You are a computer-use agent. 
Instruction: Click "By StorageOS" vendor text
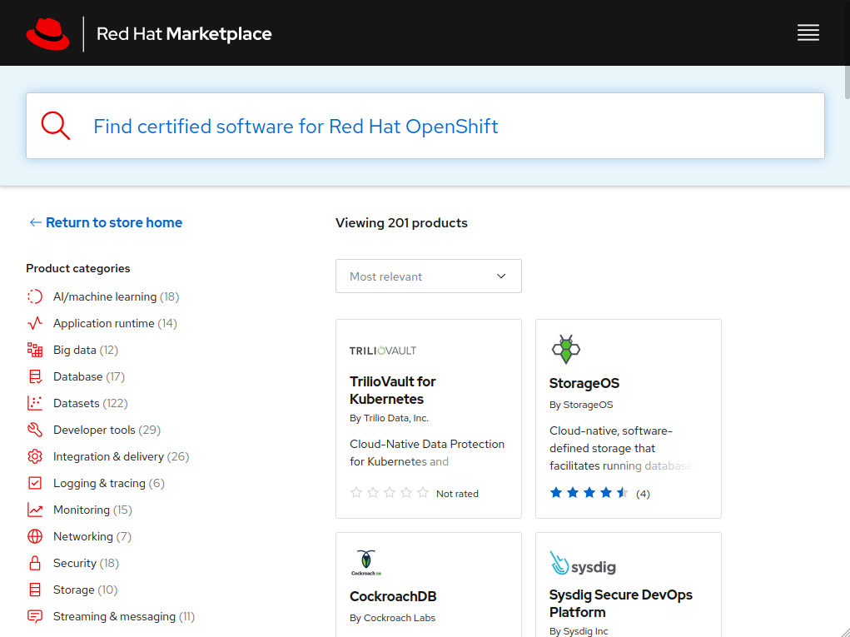(x=581, y=405)
